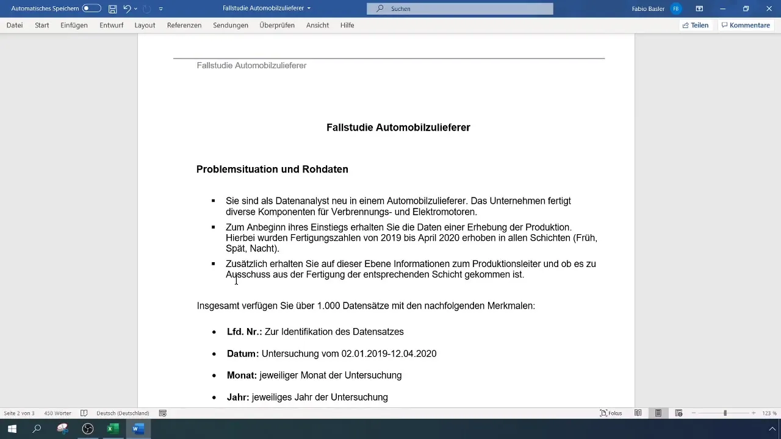Click Deutsch (Deutschland) language indicator
This screenshot has width=781, height=439.
pyautogui.click(x=123, y=413)
